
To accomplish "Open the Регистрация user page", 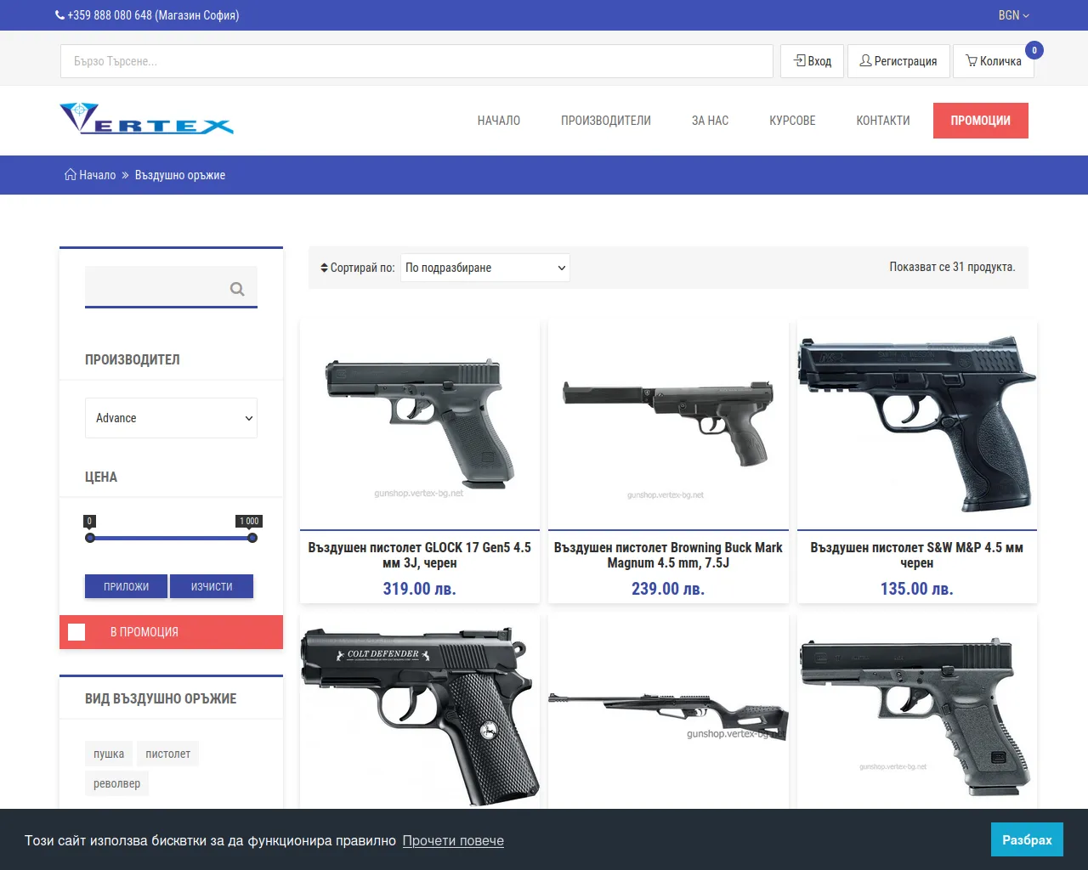I will (x=898, y=61).
